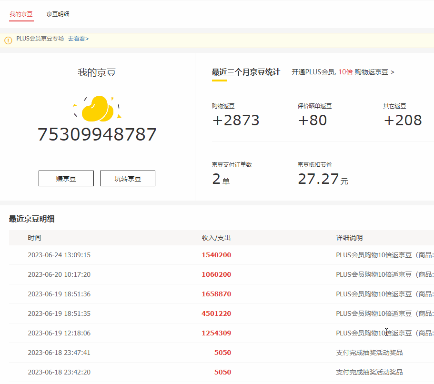Screen dimensions: 434x384
Task: Click the 评价晒单返豆 value +80
Action: point(313,120)
